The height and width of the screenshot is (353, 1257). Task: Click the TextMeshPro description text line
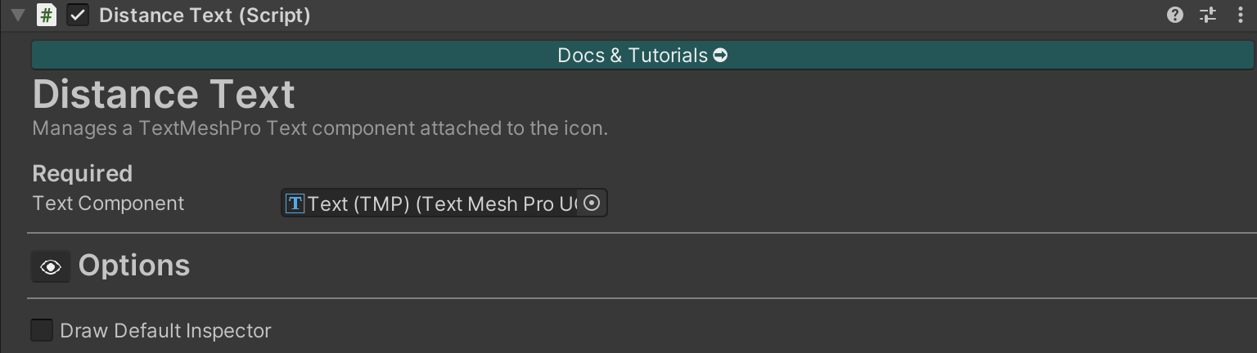click(319, 128)
